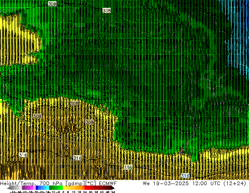Click the gray left arrow of the color legend

point(9,188)
